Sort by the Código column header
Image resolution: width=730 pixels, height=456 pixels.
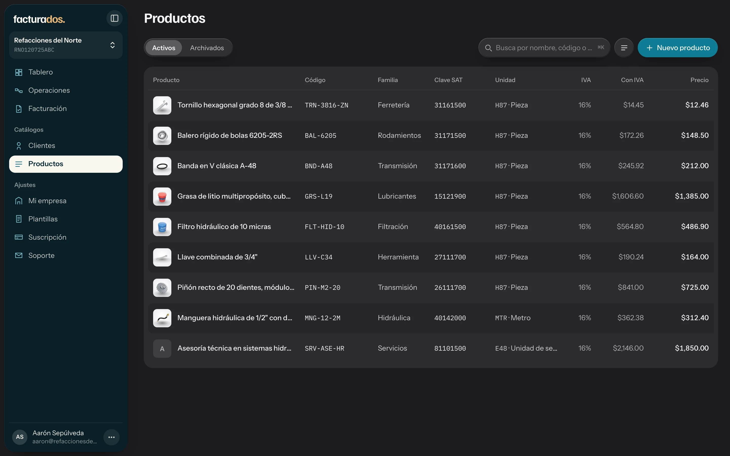[x=315, y=80]
